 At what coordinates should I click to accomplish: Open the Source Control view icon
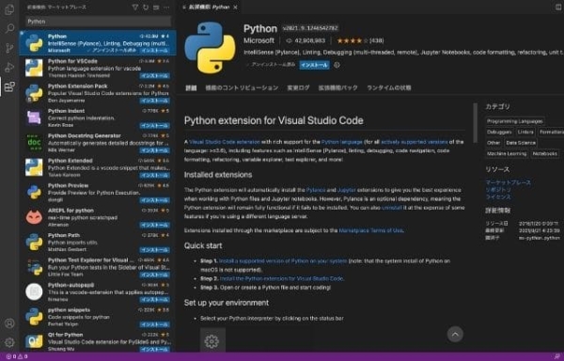[x=9, y=48]
